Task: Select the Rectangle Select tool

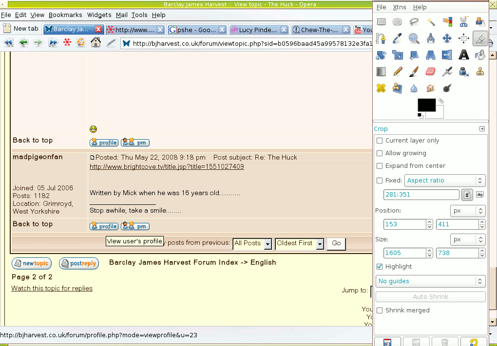Action: pyautogui.click(x=382, y=22)
